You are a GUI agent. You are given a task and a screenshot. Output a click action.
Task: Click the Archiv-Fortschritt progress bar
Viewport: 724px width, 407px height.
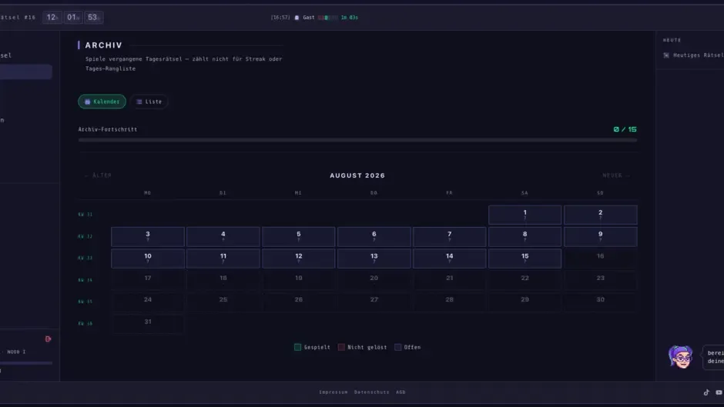357,140
